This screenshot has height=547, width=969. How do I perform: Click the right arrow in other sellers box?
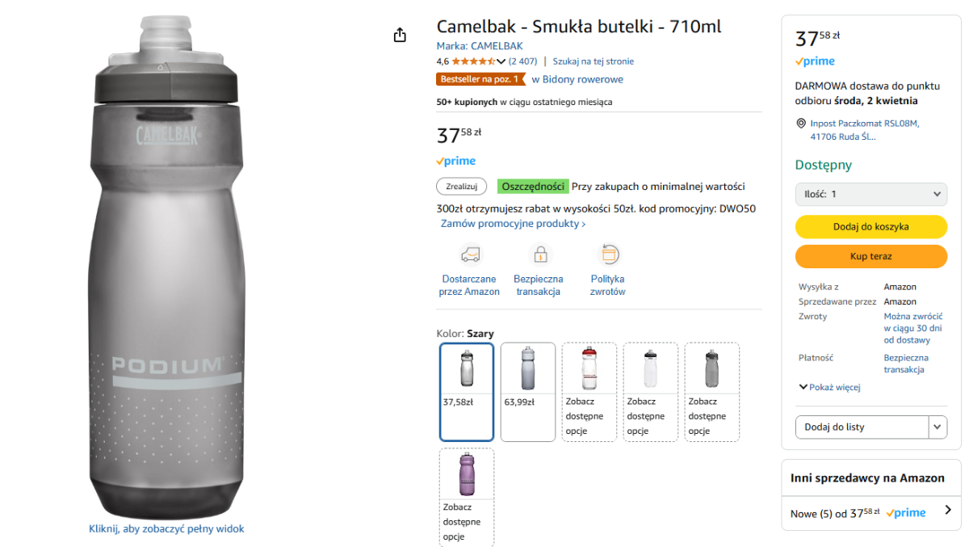(948, 511)
